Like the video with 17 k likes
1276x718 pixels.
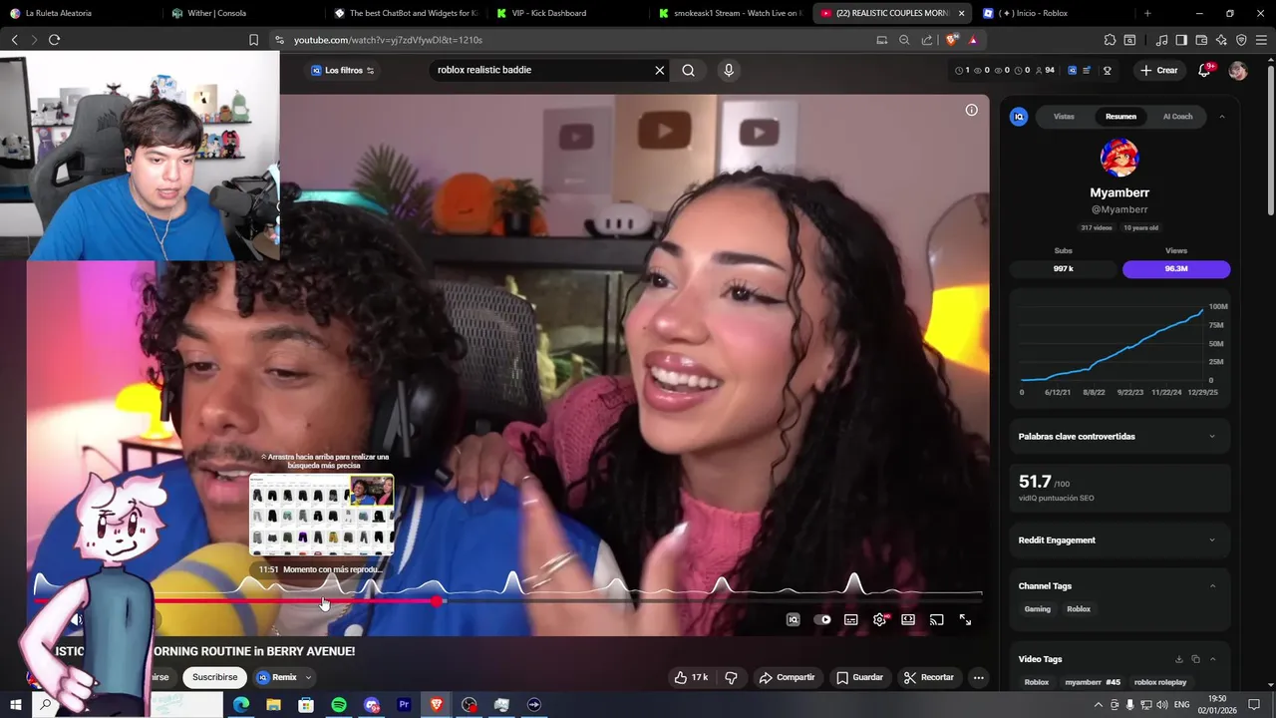click(x=691, y=677)
